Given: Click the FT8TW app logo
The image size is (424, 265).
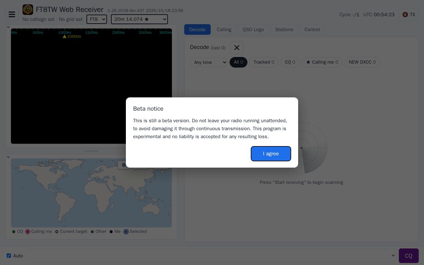Looking at the screenshot, I should click(x=28, y=10).
